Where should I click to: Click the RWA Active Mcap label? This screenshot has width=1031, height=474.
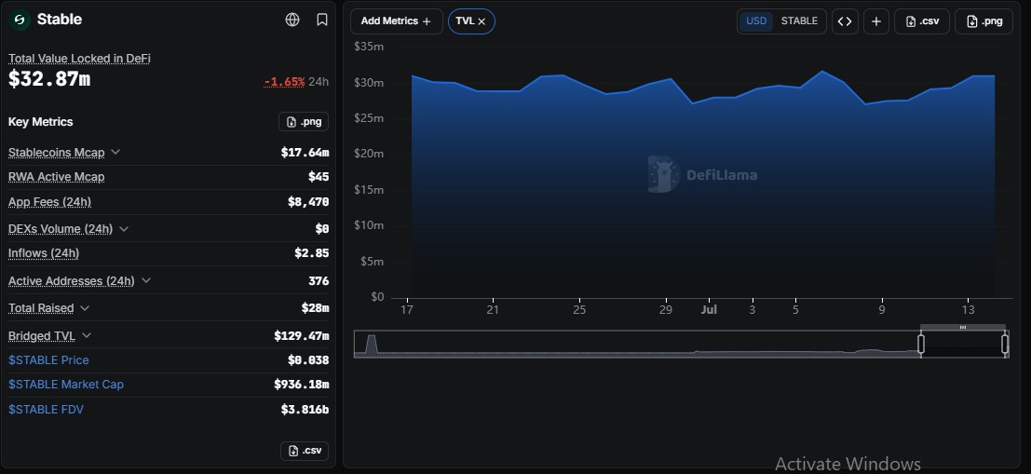click(57, 177)
